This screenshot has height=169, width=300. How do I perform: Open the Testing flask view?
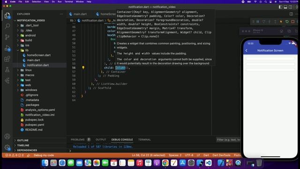7,69
